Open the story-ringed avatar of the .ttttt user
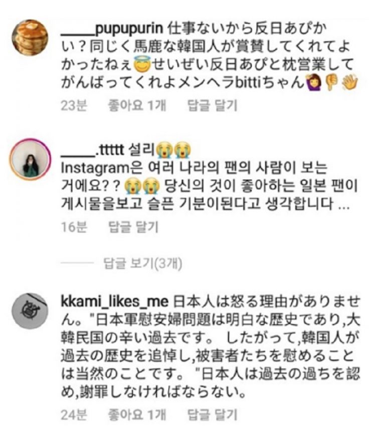 (x=30, y=159)
